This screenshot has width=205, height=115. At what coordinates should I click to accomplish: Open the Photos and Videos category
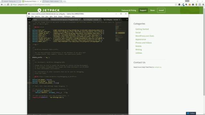click(x=143, y=42)
